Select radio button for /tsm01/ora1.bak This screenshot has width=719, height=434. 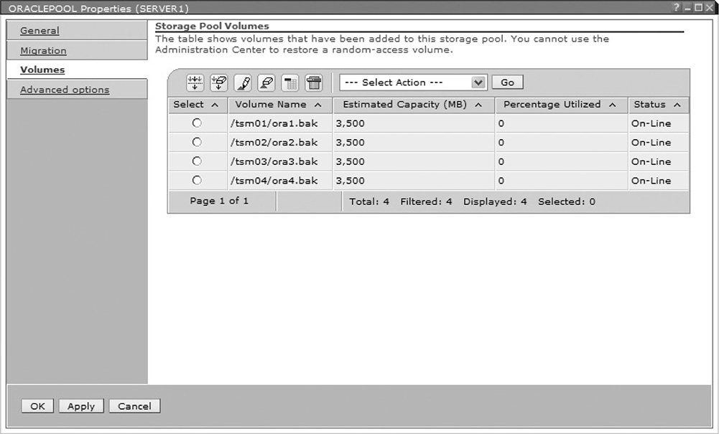(x=197, y=123)
